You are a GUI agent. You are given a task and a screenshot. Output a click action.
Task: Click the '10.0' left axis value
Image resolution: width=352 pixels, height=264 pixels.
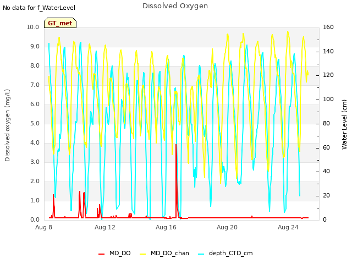pyautogui.click(x=33, y=27)
